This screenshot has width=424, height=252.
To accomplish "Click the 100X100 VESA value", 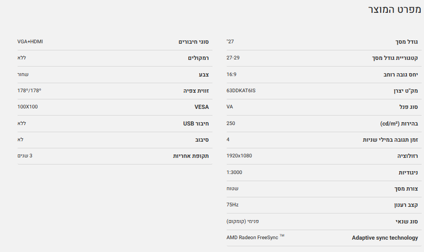I will pos(28,107).
